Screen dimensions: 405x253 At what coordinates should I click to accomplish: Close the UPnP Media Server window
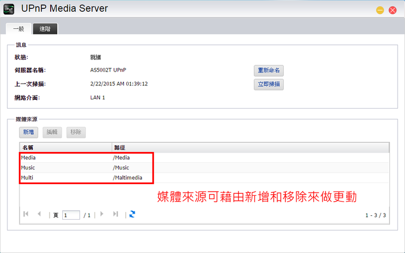pyautogui.click(x=393, y=11)
